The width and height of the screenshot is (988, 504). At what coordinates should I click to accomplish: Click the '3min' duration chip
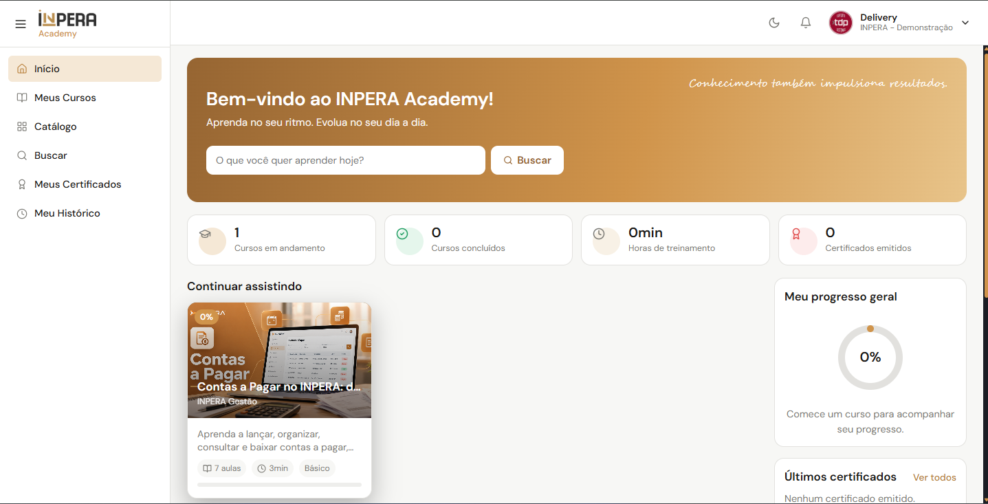tap(272, 468)
